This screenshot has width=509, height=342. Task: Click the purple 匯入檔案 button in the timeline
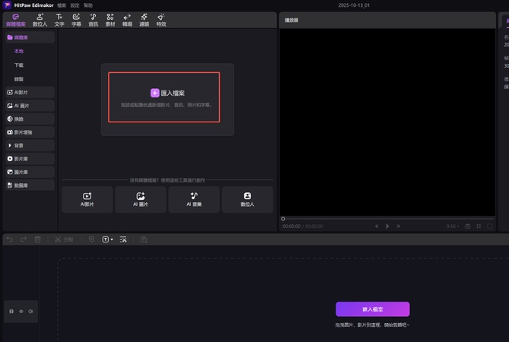(372, 309)
